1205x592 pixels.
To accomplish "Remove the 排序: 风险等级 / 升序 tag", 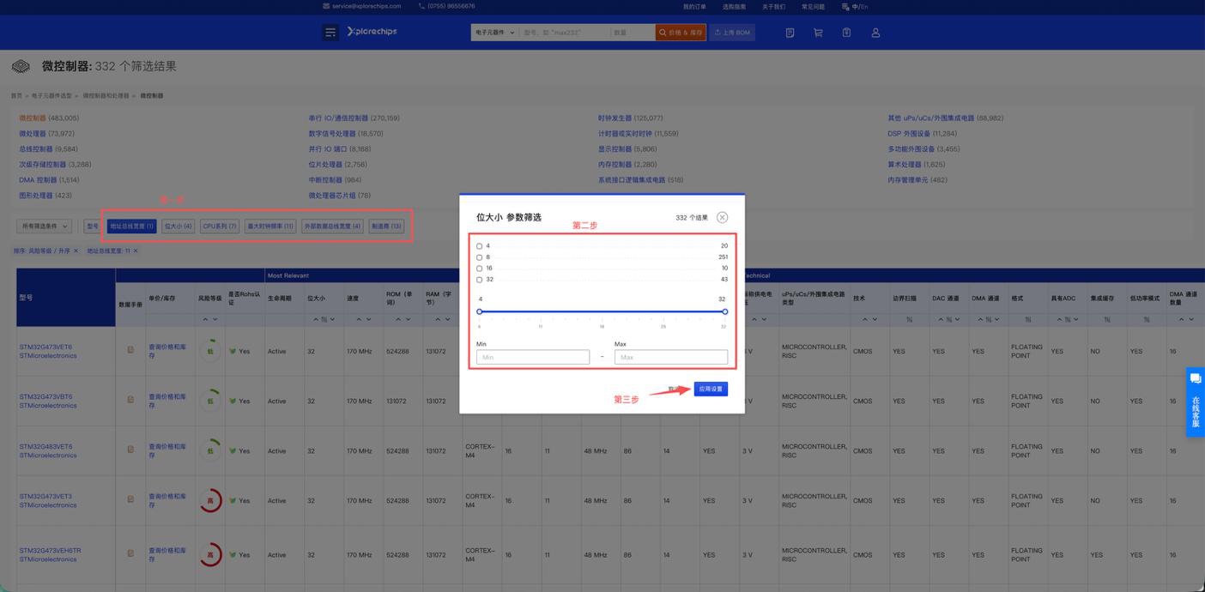I will 76,251.
